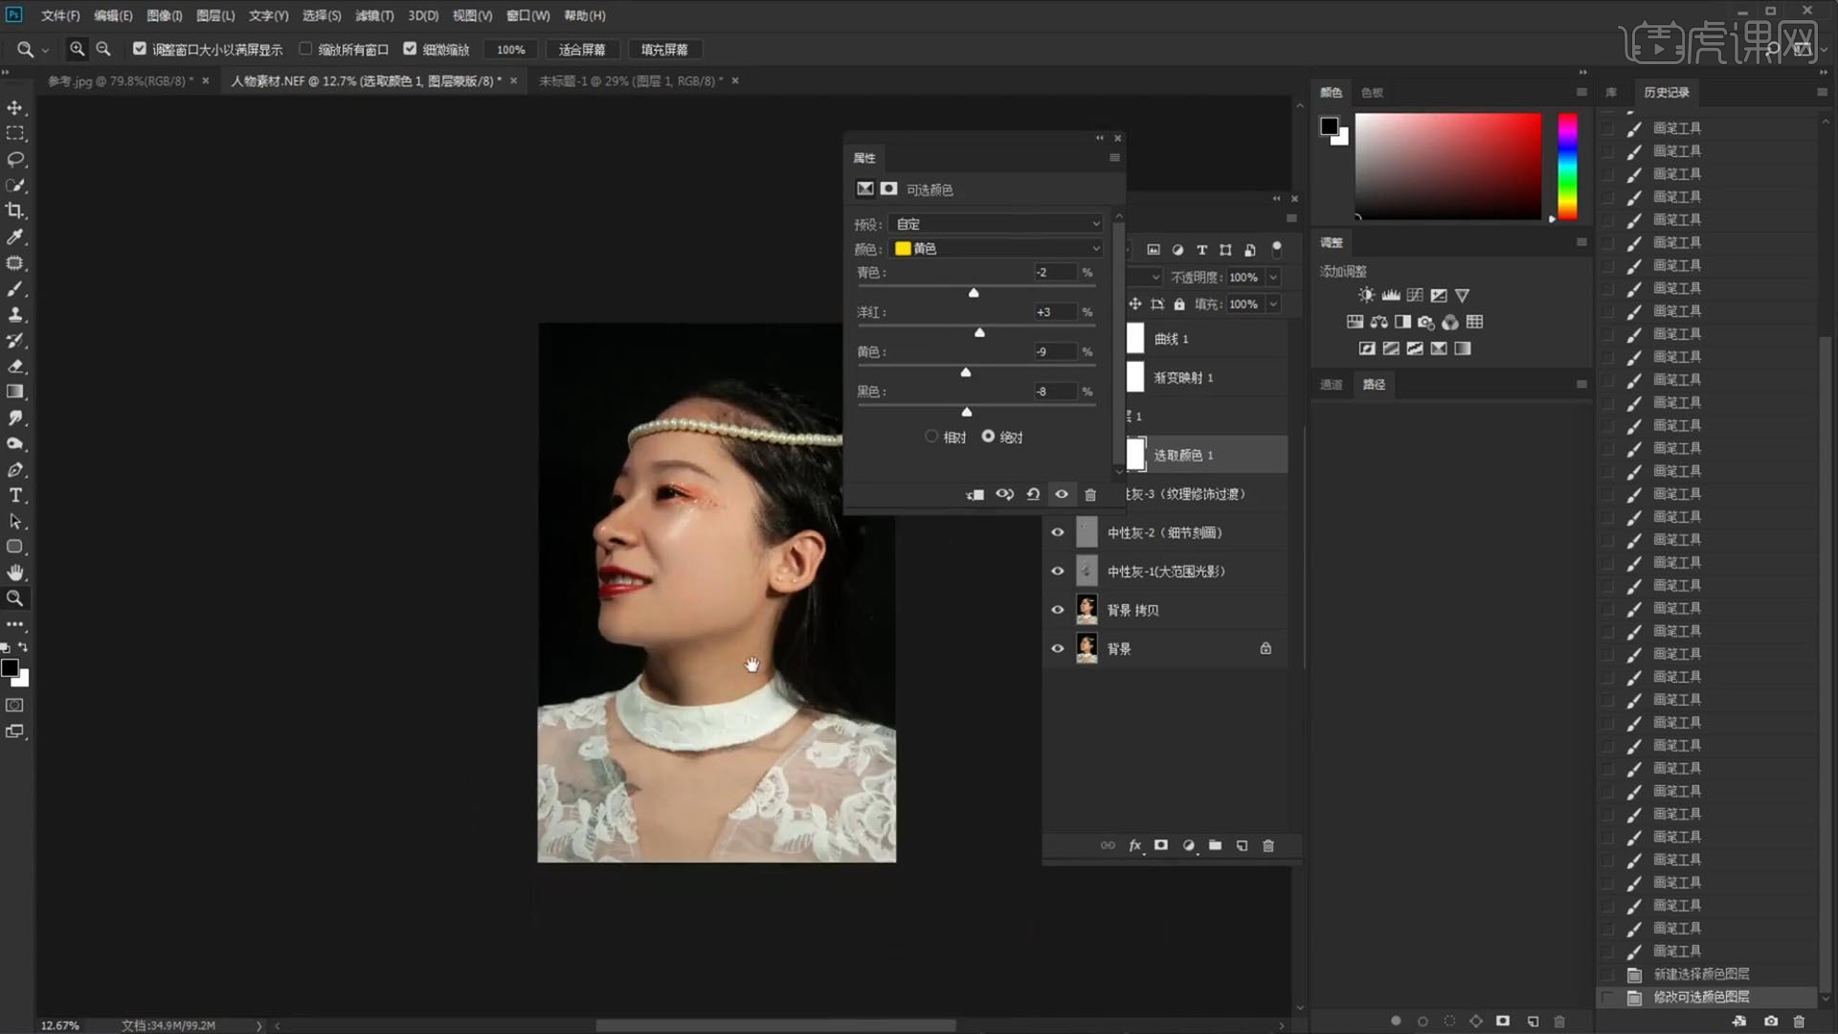Screen dimensions: 1838x1034
Task: Click the rainbow hue slider strip
Action: coord(1567,167)
